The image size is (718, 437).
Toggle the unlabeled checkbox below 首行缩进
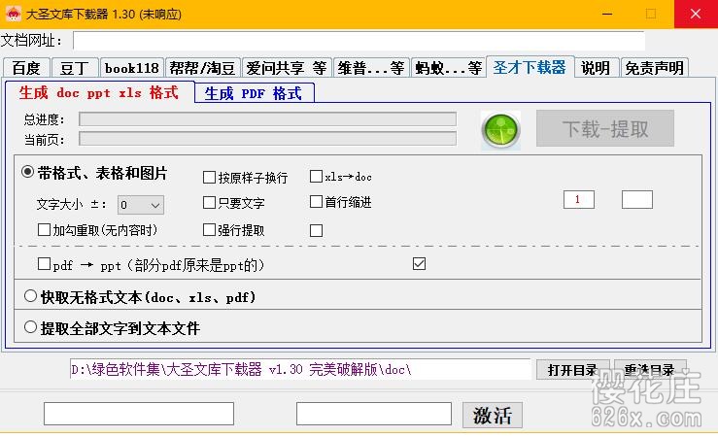click(316, 230)
